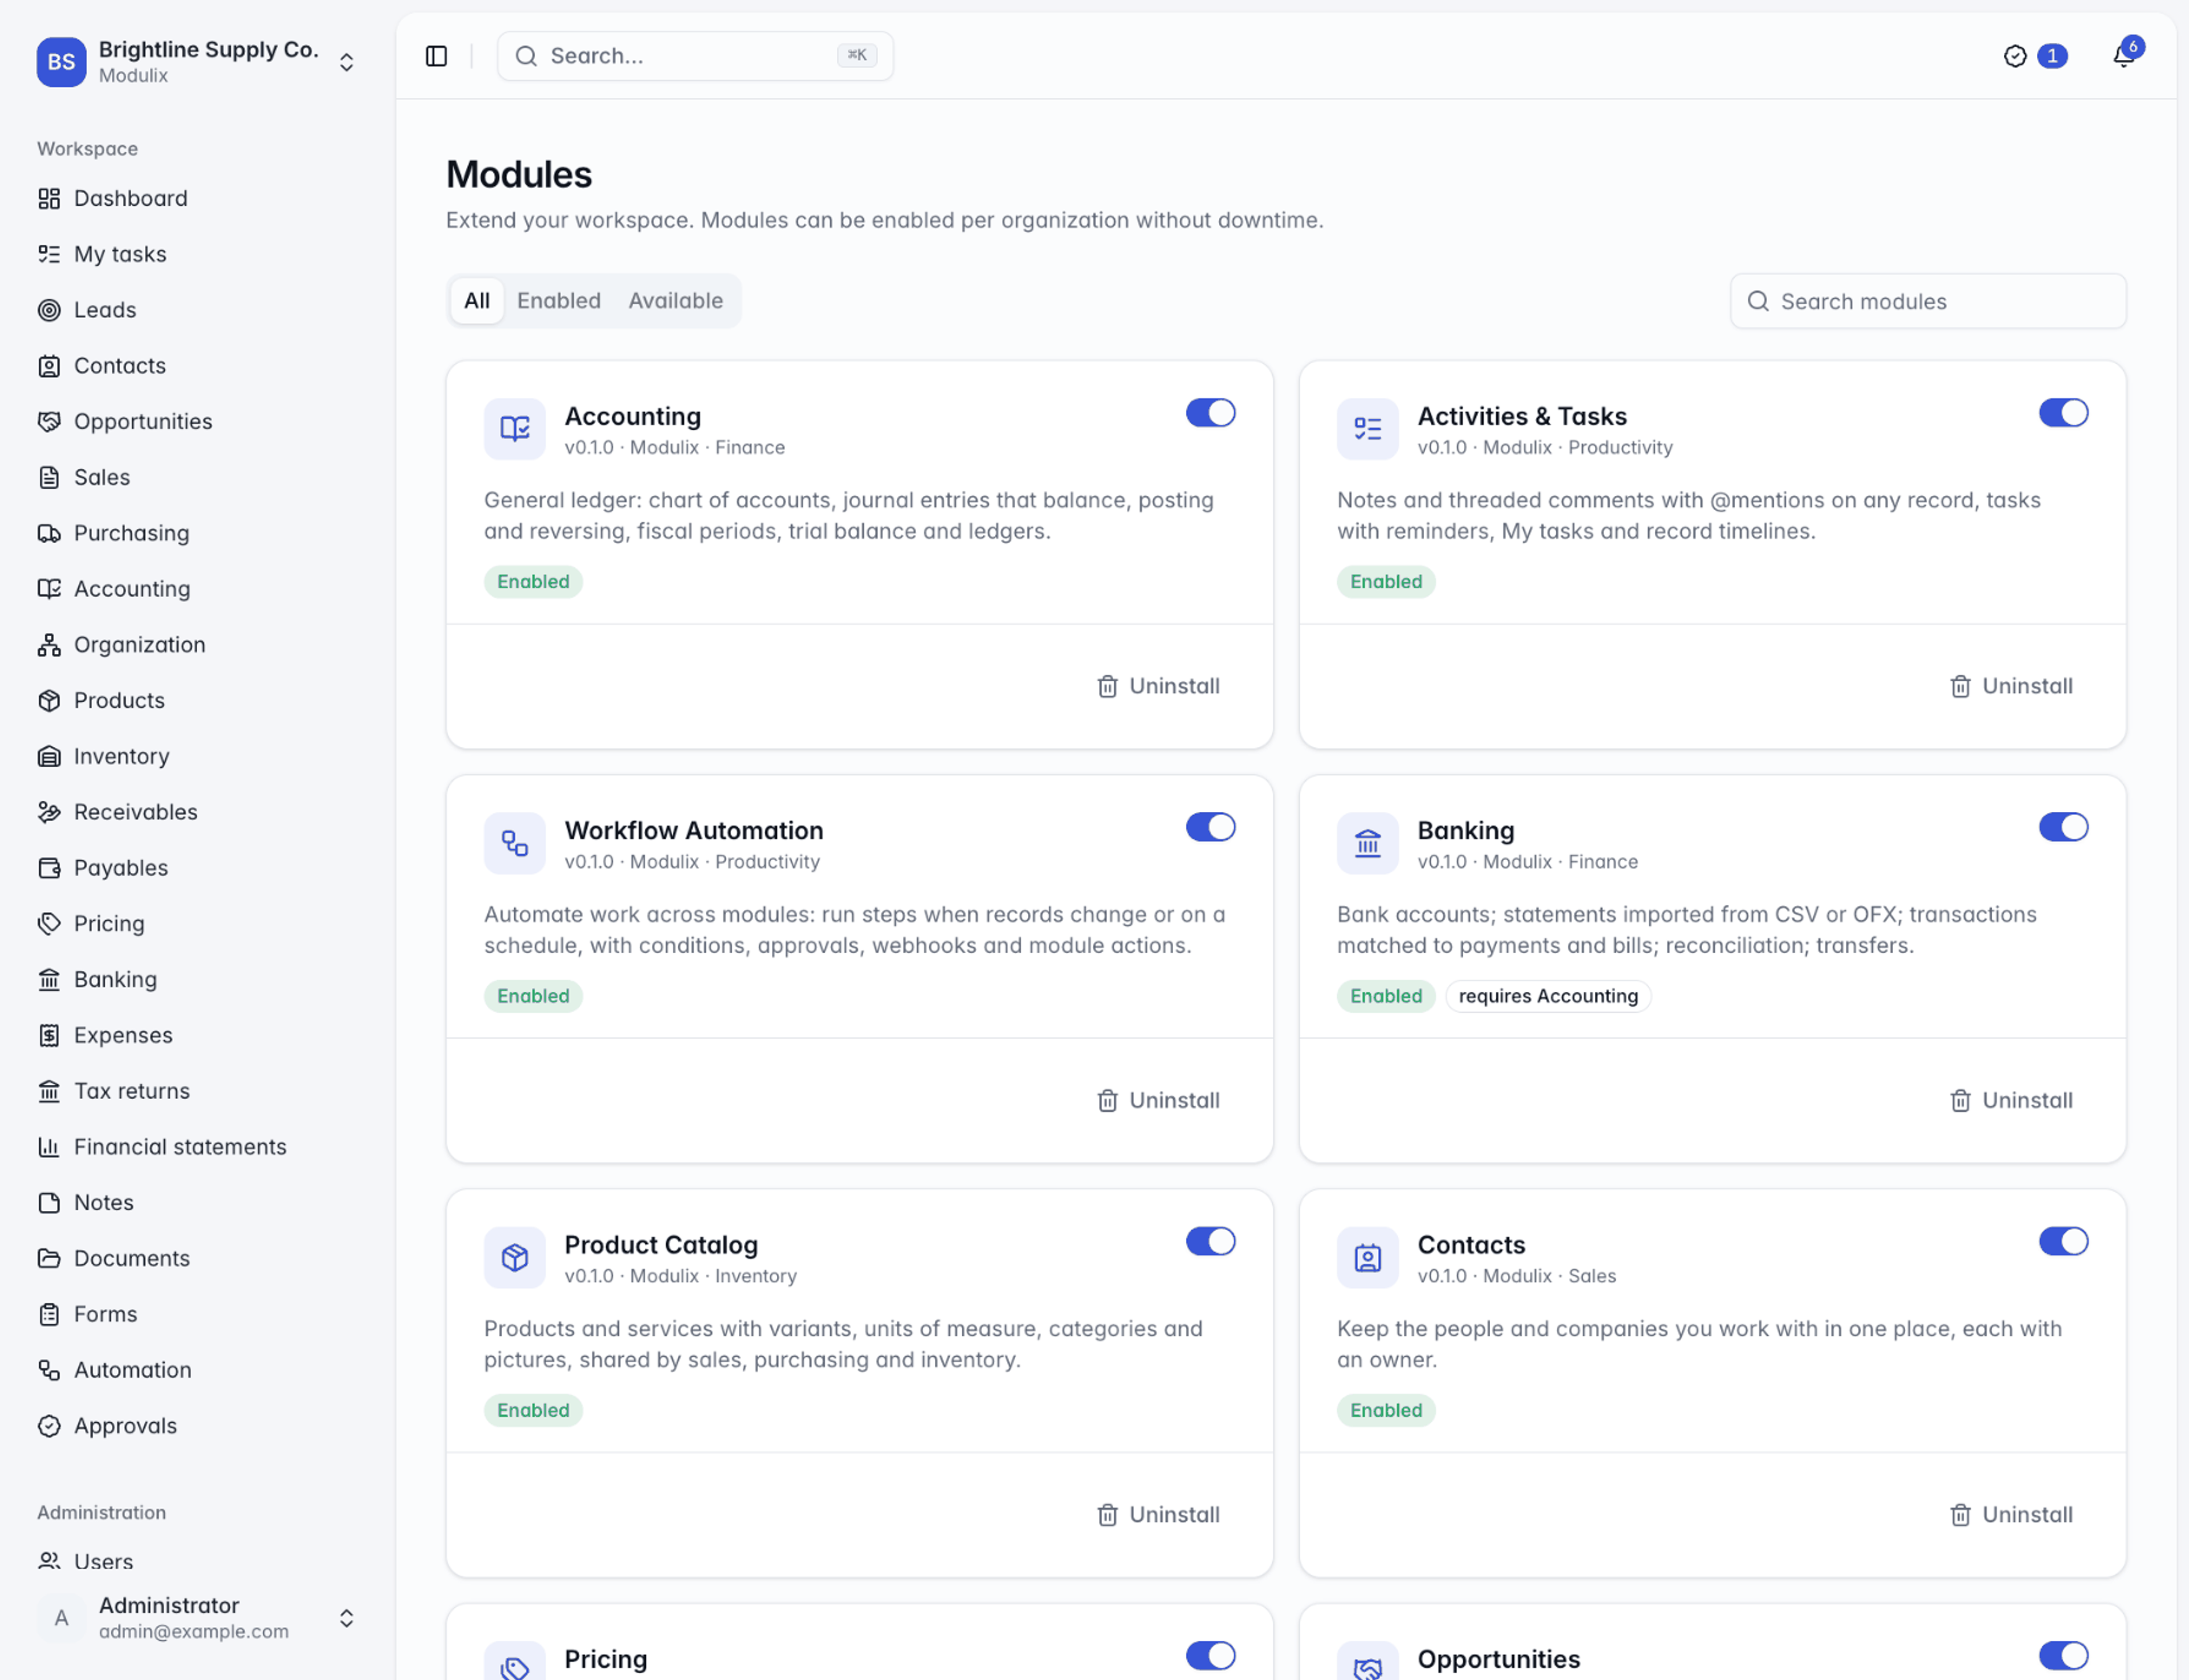Viewport: 2189px width, 1680px height.
Task: Turn off Workflow Automation module switch
Action: pos(1210,827)
